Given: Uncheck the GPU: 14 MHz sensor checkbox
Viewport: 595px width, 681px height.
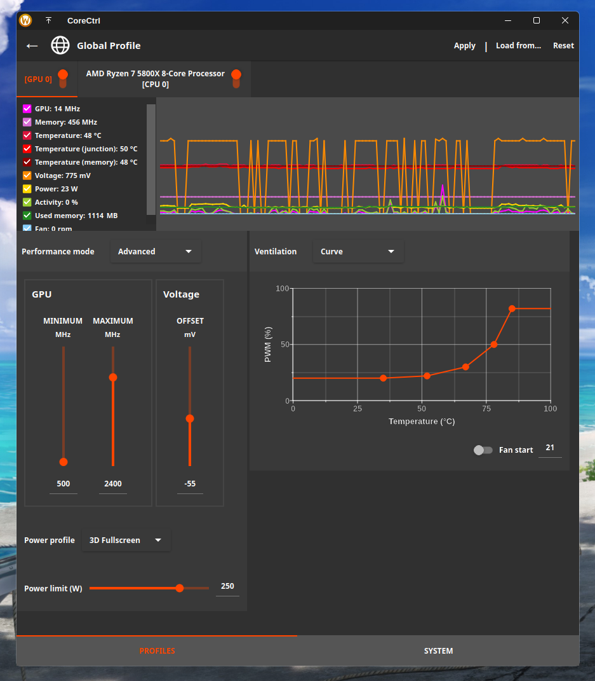Looking at the screenshot, I should (27, 109).
